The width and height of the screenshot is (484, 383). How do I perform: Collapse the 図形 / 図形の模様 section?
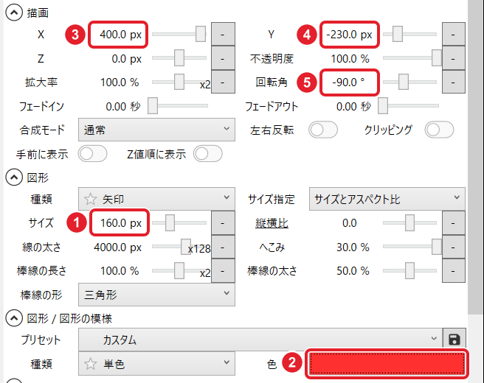tap(14, 318)
